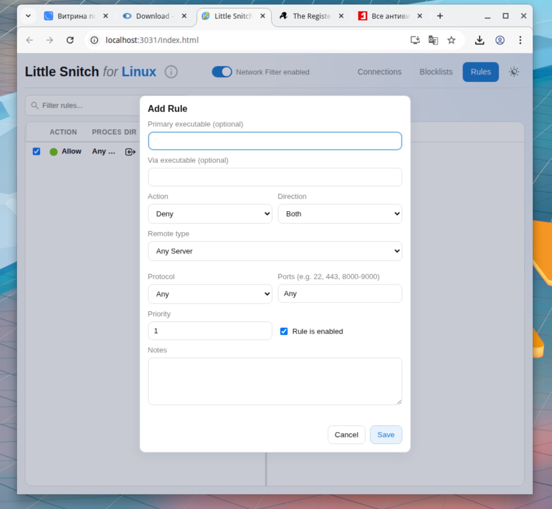Click the info icon beside Linux title
Image resolution: width=552 pixels, height=509 pixels.
pyautogui.click(x=171, y=72)
